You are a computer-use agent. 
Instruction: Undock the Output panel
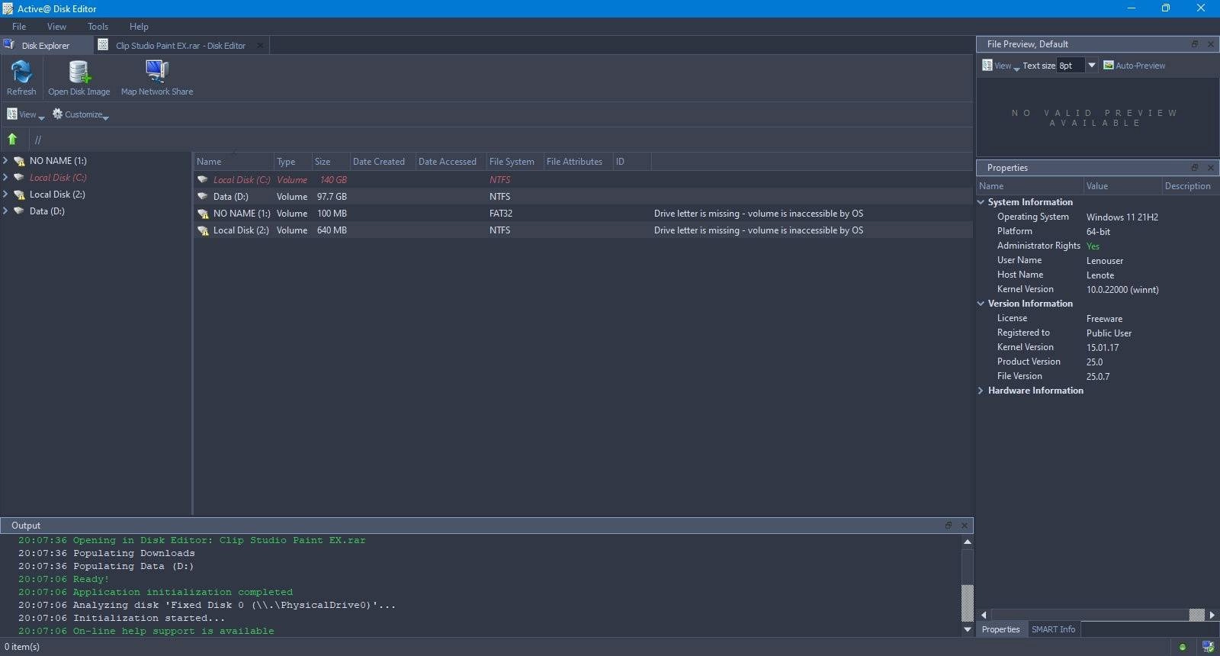click(949, 526)
